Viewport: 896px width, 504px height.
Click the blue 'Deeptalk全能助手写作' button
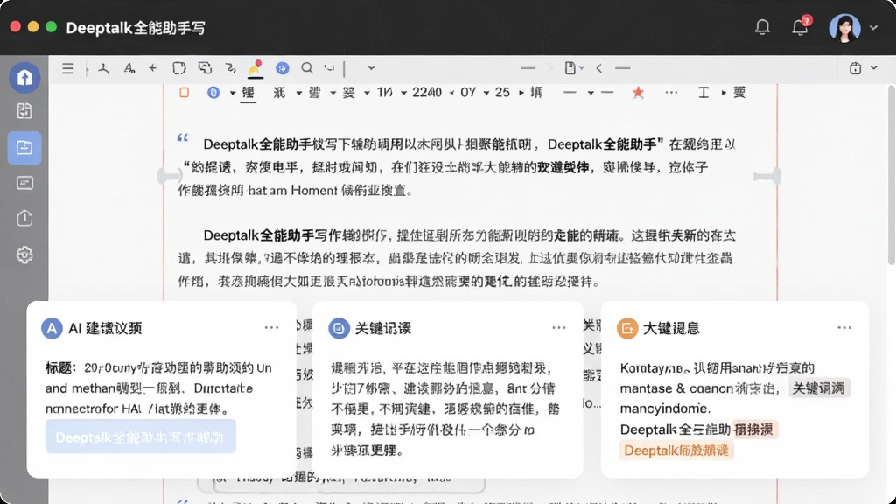[141, 437]
